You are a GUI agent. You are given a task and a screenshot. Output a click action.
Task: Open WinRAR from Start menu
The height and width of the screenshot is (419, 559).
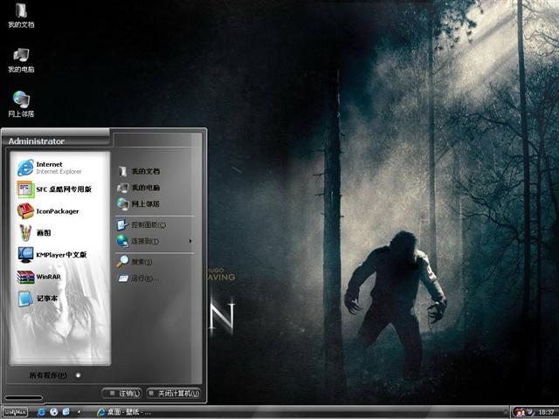39,277
